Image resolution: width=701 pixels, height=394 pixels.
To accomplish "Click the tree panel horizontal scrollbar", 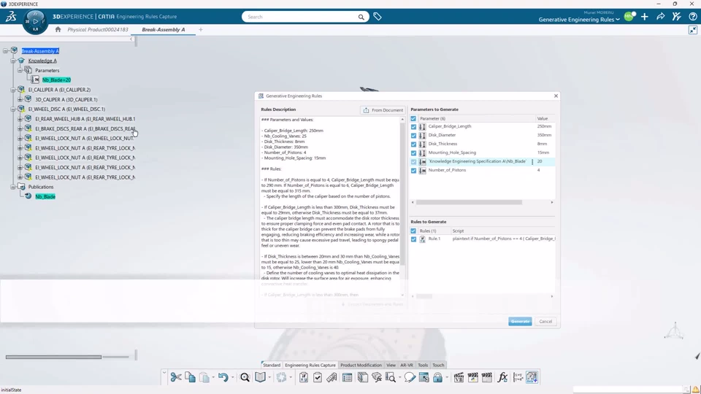I will 53,357.
